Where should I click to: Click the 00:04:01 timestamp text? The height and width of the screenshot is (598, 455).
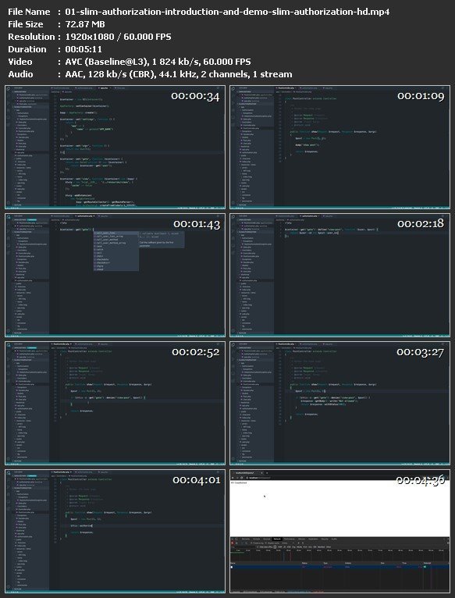pos(197,480)
